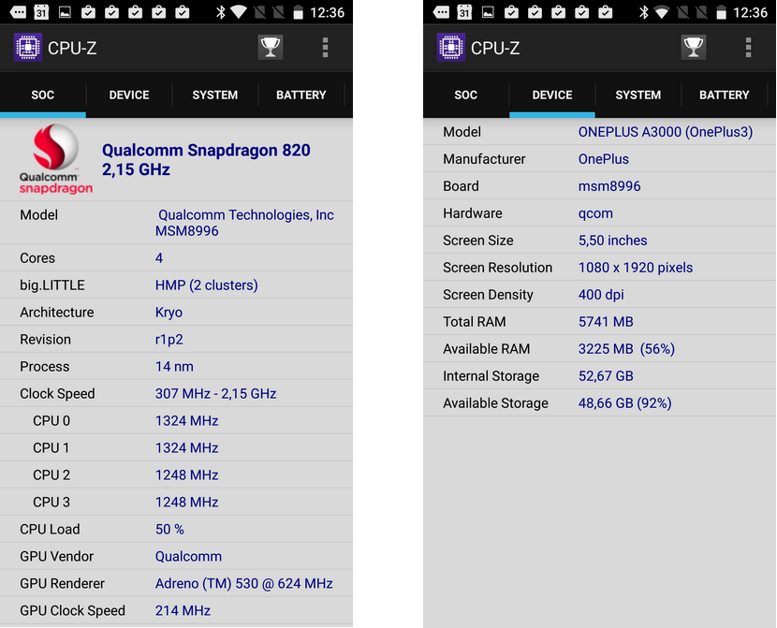Tap Total RAM '5741 MB'
This screenshot has width=777, height=628.
click(x=606, y=322)
